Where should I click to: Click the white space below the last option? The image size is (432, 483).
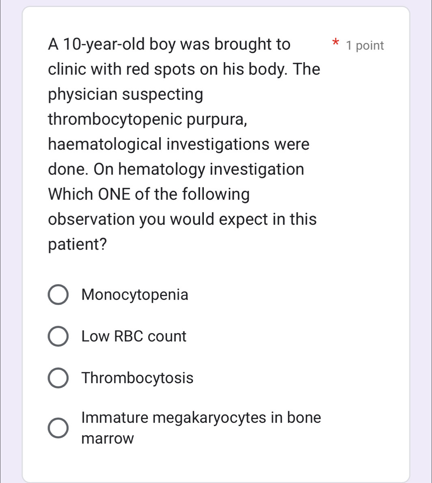click(x=216, y=463)
